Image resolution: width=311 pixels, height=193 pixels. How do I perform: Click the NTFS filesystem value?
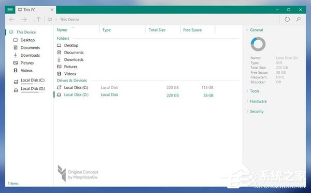click(280, 77)
